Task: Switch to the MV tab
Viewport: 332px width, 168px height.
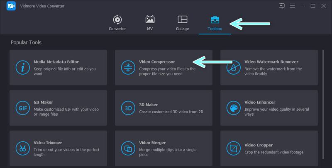Action: click(150, 23)
